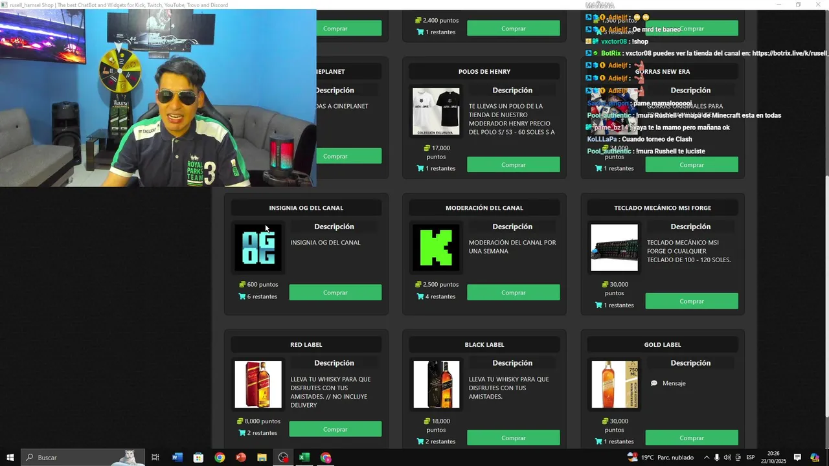This screenshot has width=829, height=466.
Task: Buy the Red Label whisky
Action: [335, 429]
